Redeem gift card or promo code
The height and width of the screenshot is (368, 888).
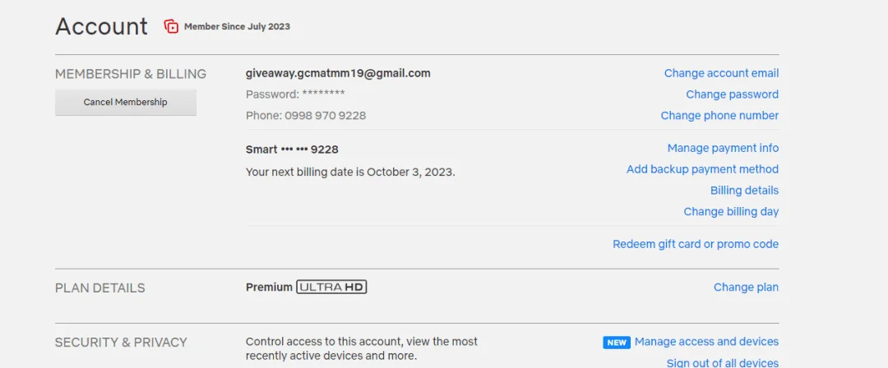pyautogui.click(x=696, y=244)
